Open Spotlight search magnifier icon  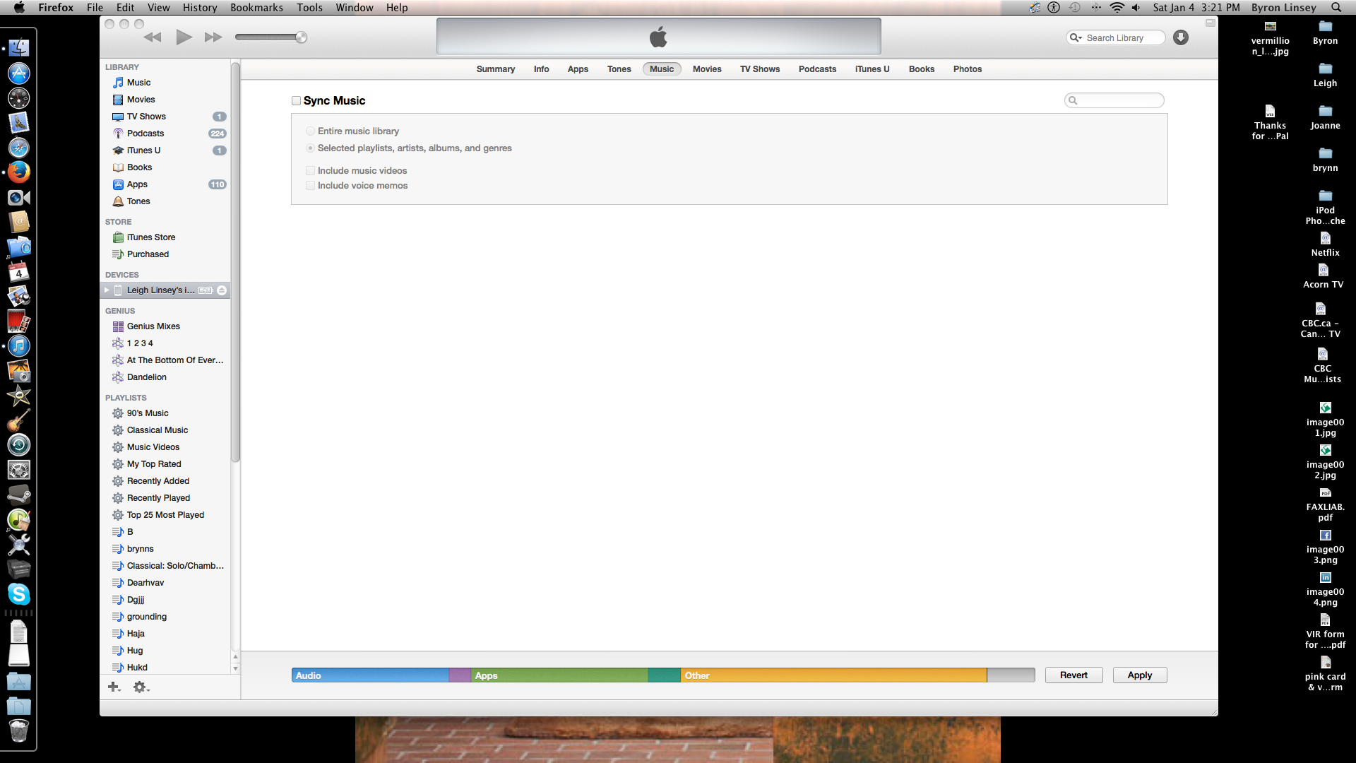(x=1336, y=8)
